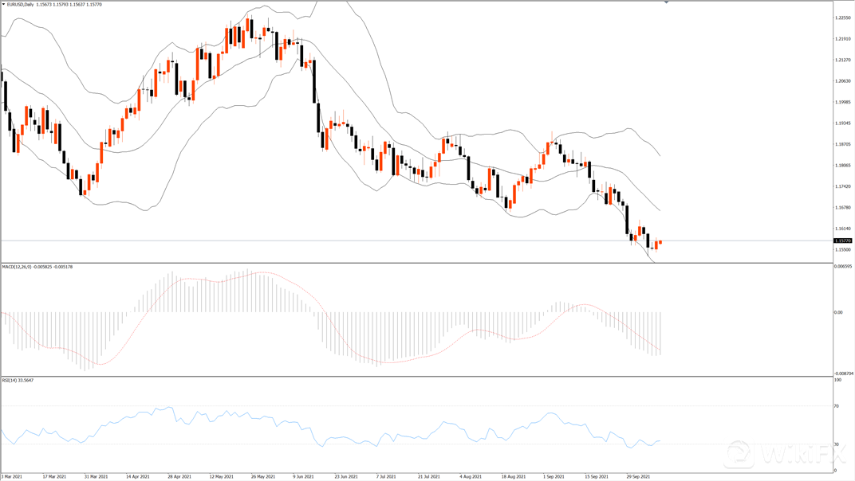The image size is (855, 481).
Task: Click the divider between price chart and MACD
Action: 415,263
